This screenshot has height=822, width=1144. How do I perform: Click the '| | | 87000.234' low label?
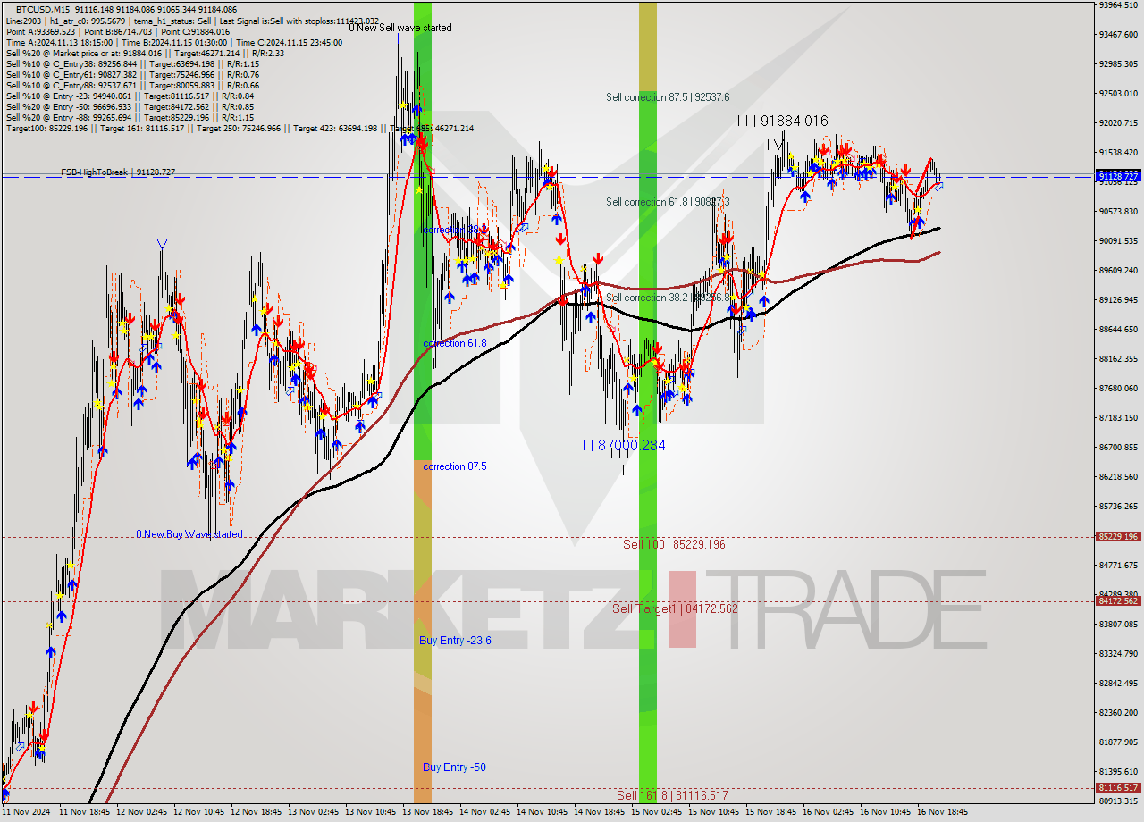(620, 445)
